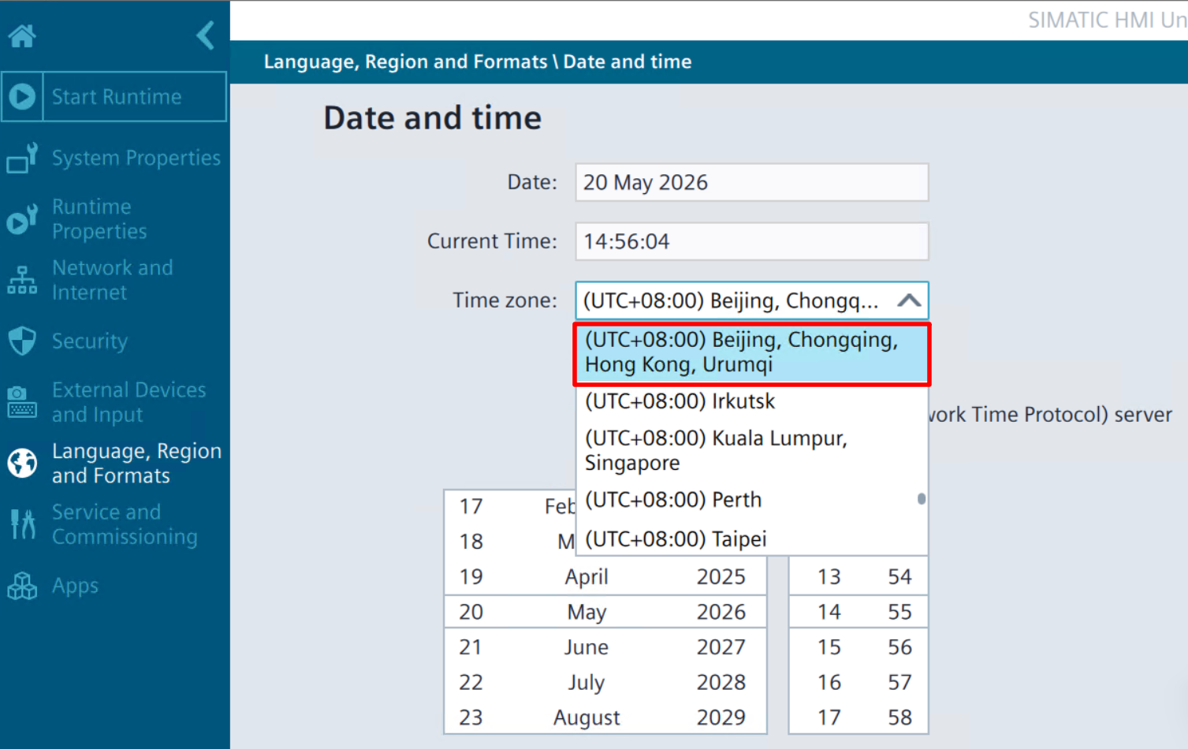Click the Apps cubes icon
Image resolution: width=1188 pixels, height=749 pixels.
coord(22,586)
